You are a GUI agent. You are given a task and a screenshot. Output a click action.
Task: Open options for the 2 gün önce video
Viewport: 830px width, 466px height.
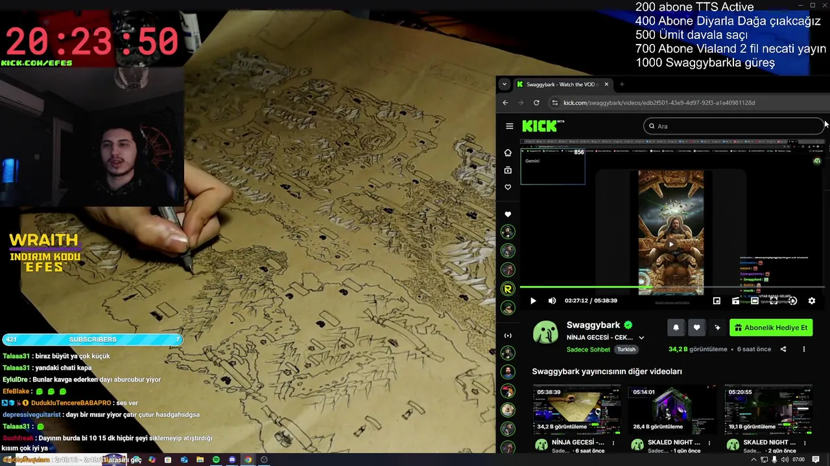pos(805,443)
